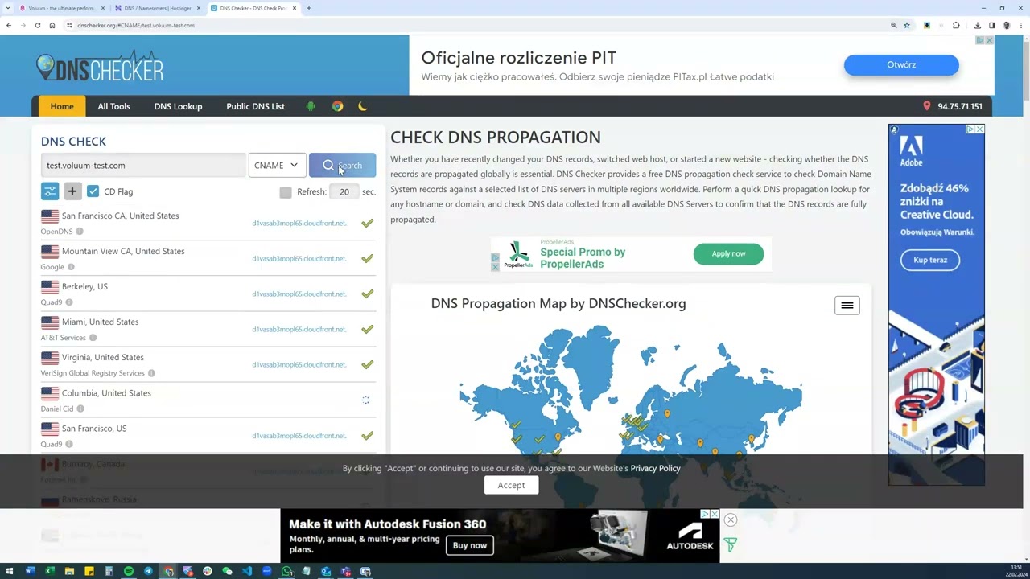Click the Refresh seconds field showing 20

pyautogui.click(x=344, y=191)
